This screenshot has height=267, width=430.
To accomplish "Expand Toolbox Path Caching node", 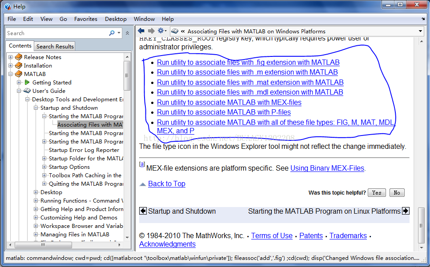I will coord(44,175).
